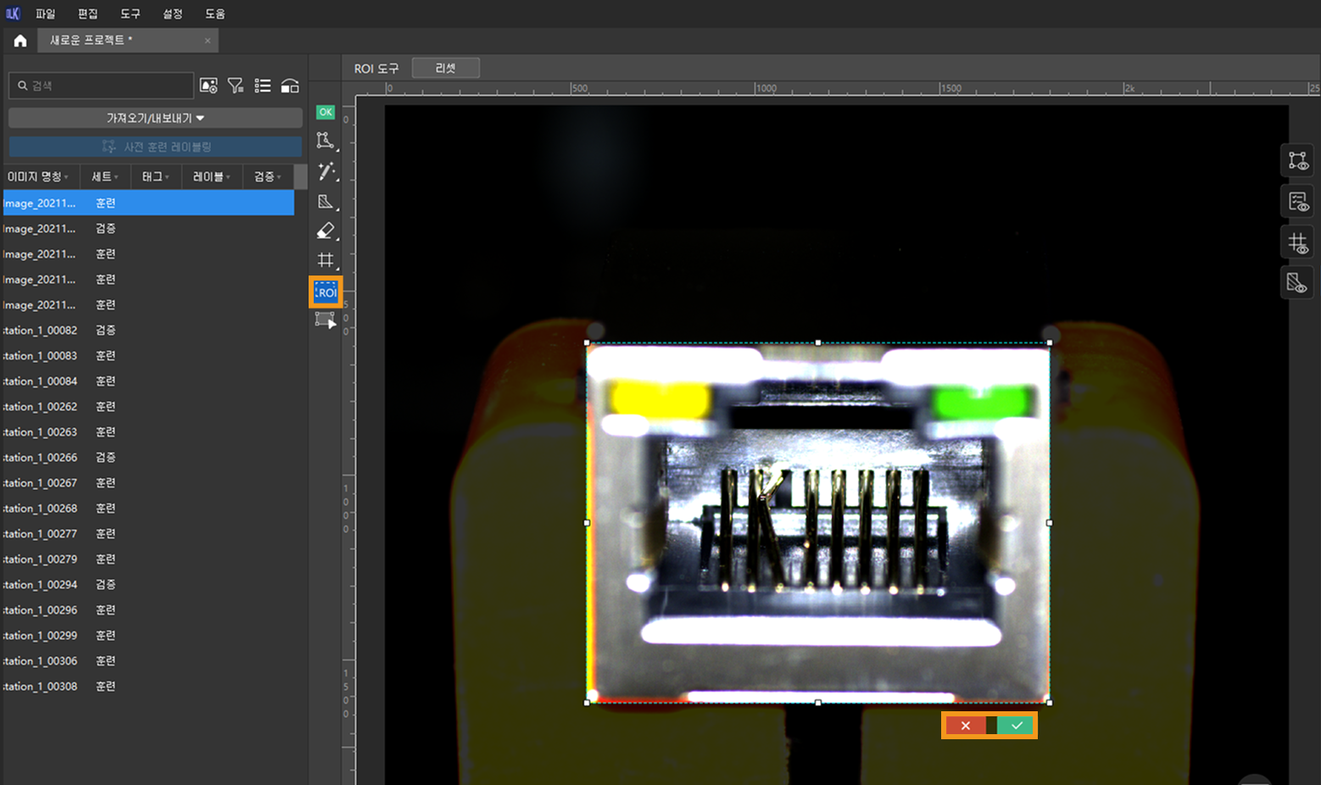Activate the ROI tool
This screenshot has height=785, width=1321.
point(326,292)
